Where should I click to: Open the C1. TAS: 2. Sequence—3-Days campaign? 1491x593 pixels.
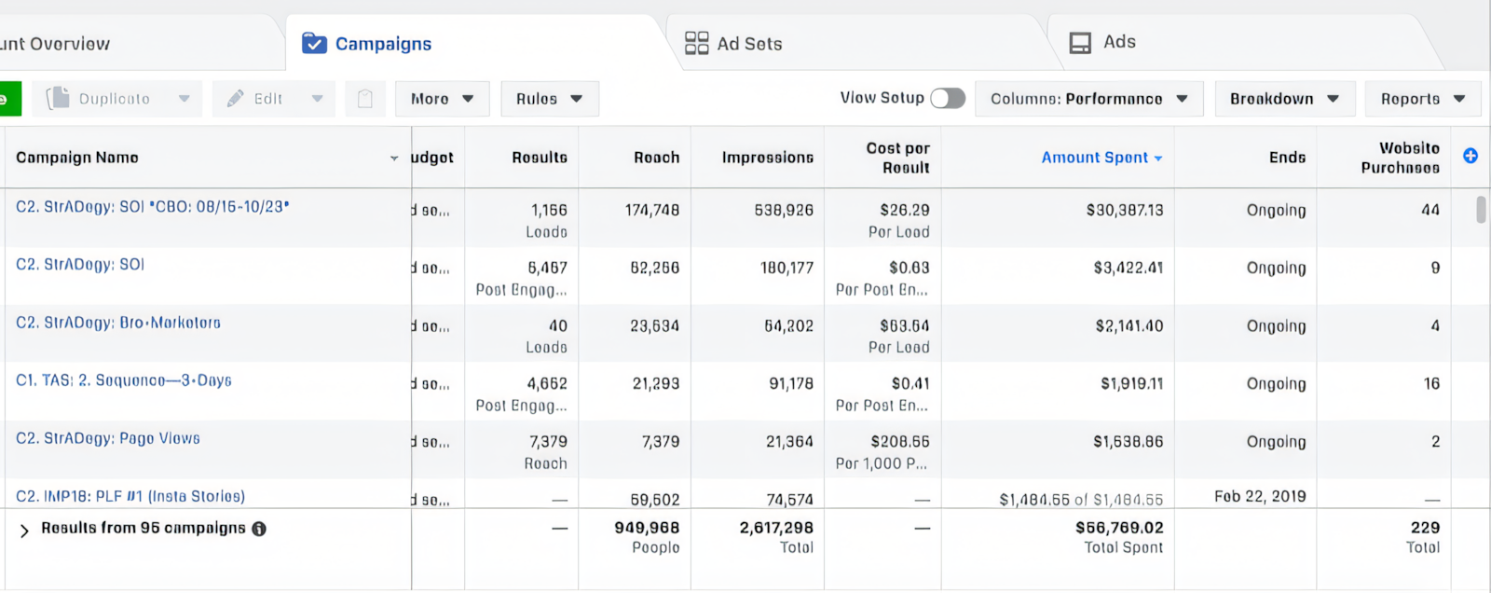(124, 380)
